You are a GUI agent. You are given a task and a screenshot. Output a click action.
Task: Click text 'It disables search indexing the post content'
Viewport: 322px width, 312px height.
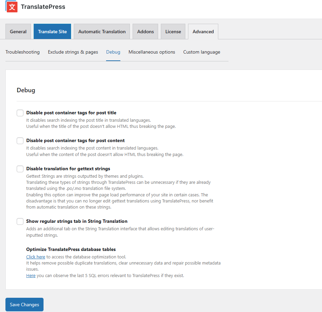point(92,148)
